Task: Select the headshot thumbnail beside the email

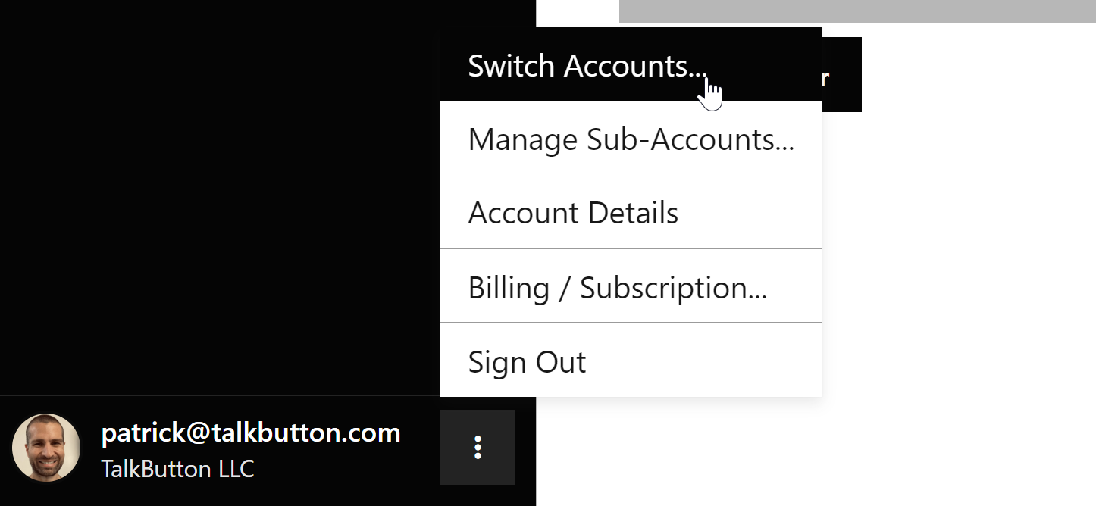Action: (x=46, y=448)
